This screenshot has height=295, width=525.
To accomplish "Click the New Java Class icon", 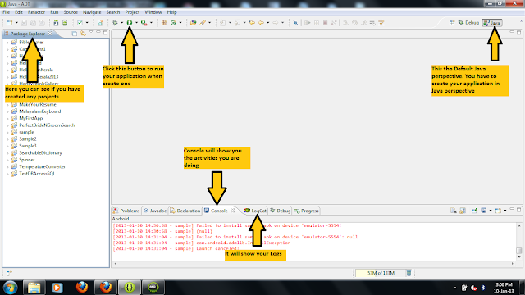I will [173, 23].
